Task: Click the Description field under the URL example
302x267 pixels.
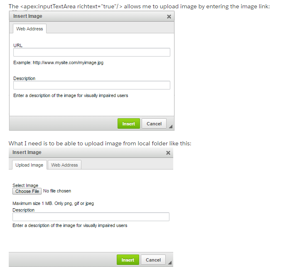Action: click(91, 85)
